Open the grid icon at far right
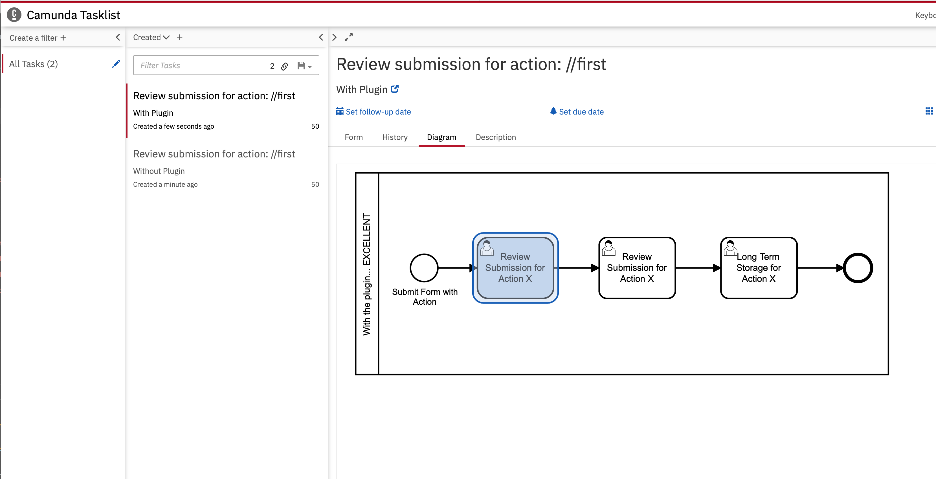Screen dimensions: 936x479 click(929, 111)
